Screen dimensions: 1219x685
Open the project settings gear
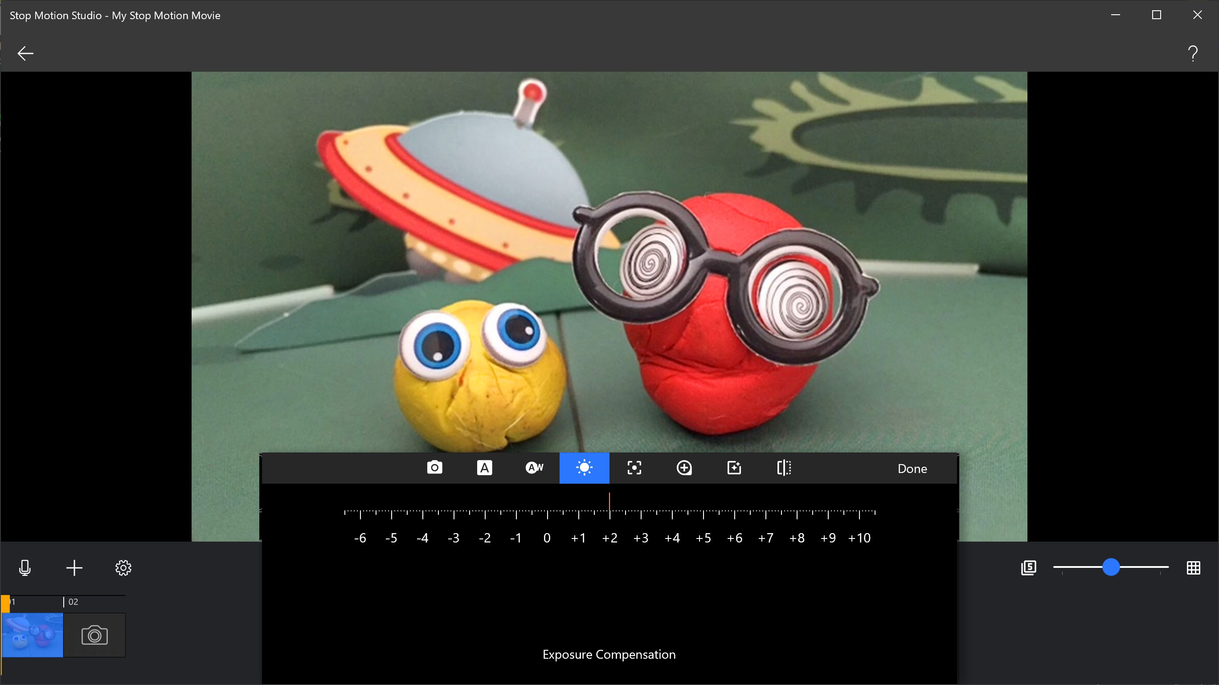coord(123,568)
